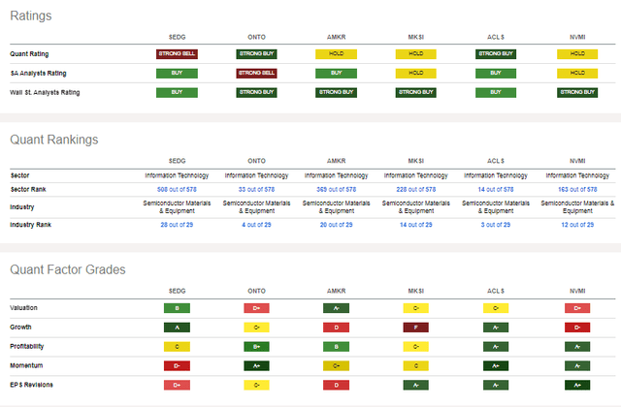Click the SA Analysts Rating row label
The height and width of the screenshot is (407, 621).
[38, 74]
